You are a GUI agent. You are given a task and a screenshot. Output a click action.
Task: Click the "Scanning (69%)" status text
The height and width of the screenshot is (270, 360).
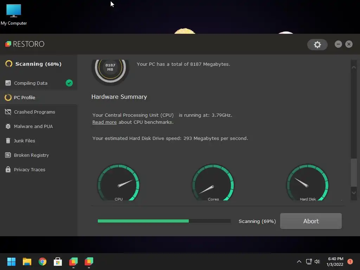click(257, 221)
